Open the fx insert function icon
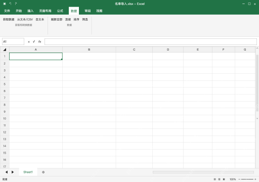This screenshot has width=259, height=182. 39,41
